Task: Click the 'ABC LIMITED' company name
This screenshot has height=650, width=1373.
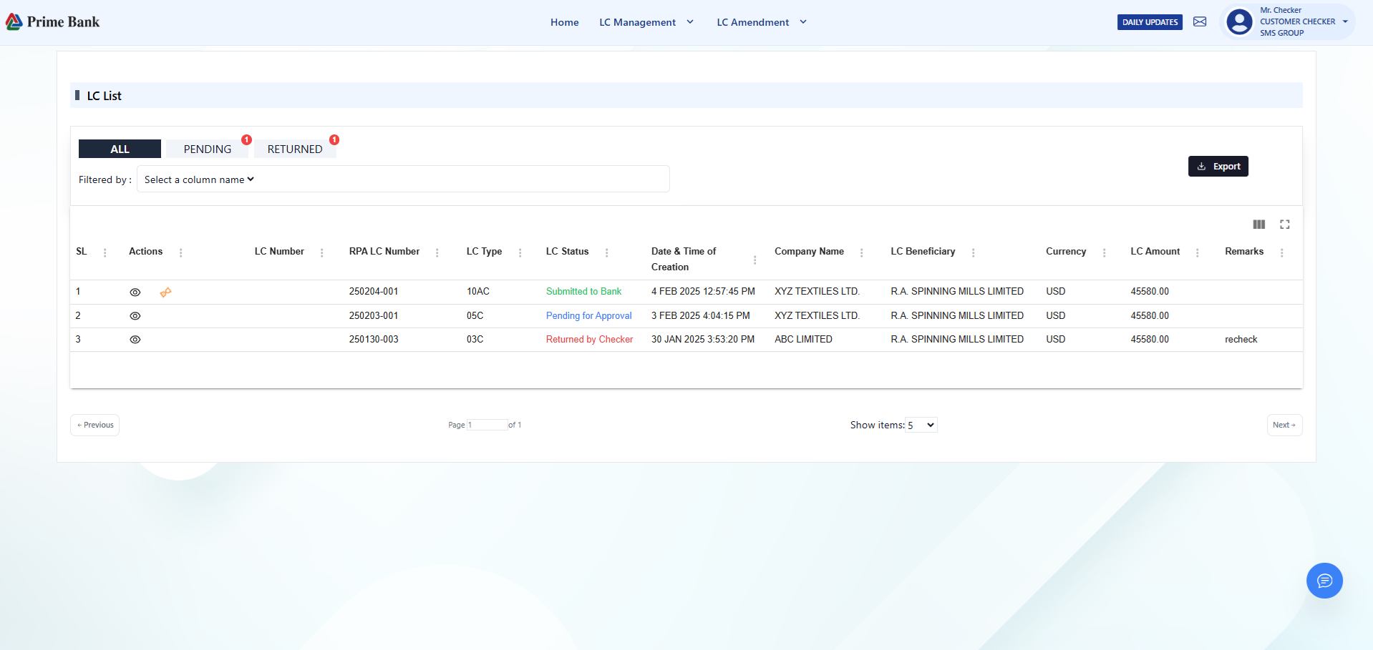Action: click(803, 340)
